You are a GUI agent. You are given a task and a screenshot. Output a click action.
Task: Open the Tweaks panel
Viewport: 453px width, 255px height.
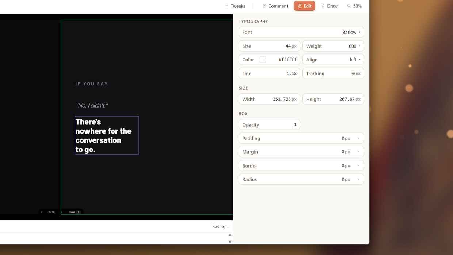[x=235, y=6]
